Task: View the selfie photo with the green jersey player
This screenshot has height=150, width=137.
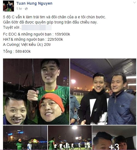Action: pos(36,92)
